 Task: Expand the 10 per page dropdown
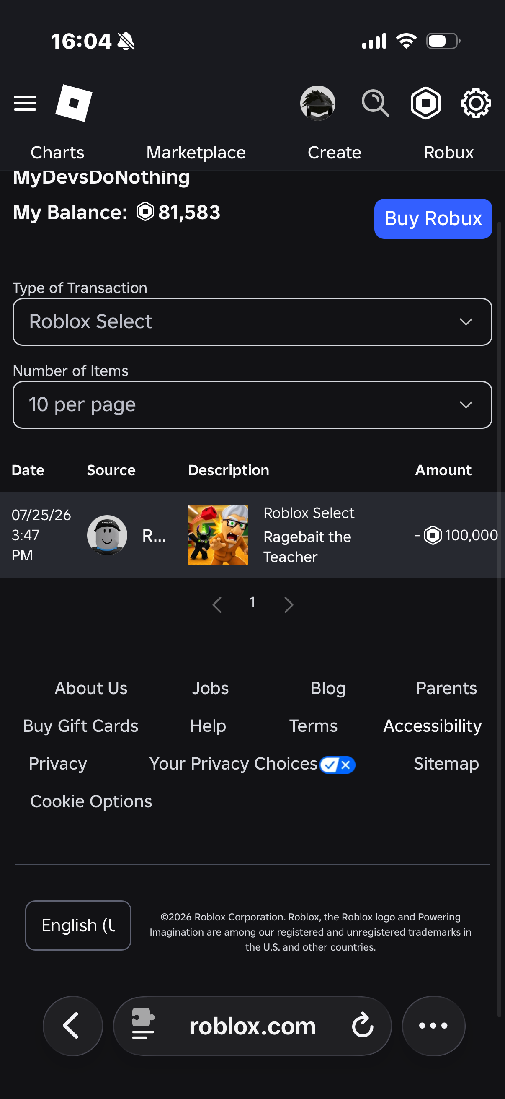click(252, 404)
